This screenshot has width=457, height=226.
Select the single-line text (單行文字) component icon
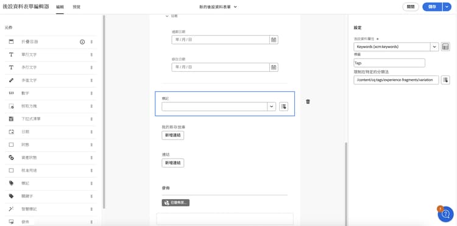12,54
